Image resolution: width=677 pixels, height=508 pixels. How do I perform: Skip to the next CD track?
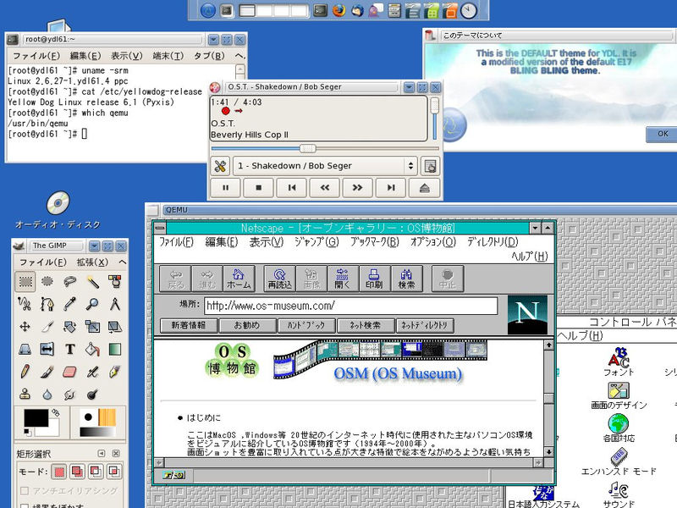[391, 188]
